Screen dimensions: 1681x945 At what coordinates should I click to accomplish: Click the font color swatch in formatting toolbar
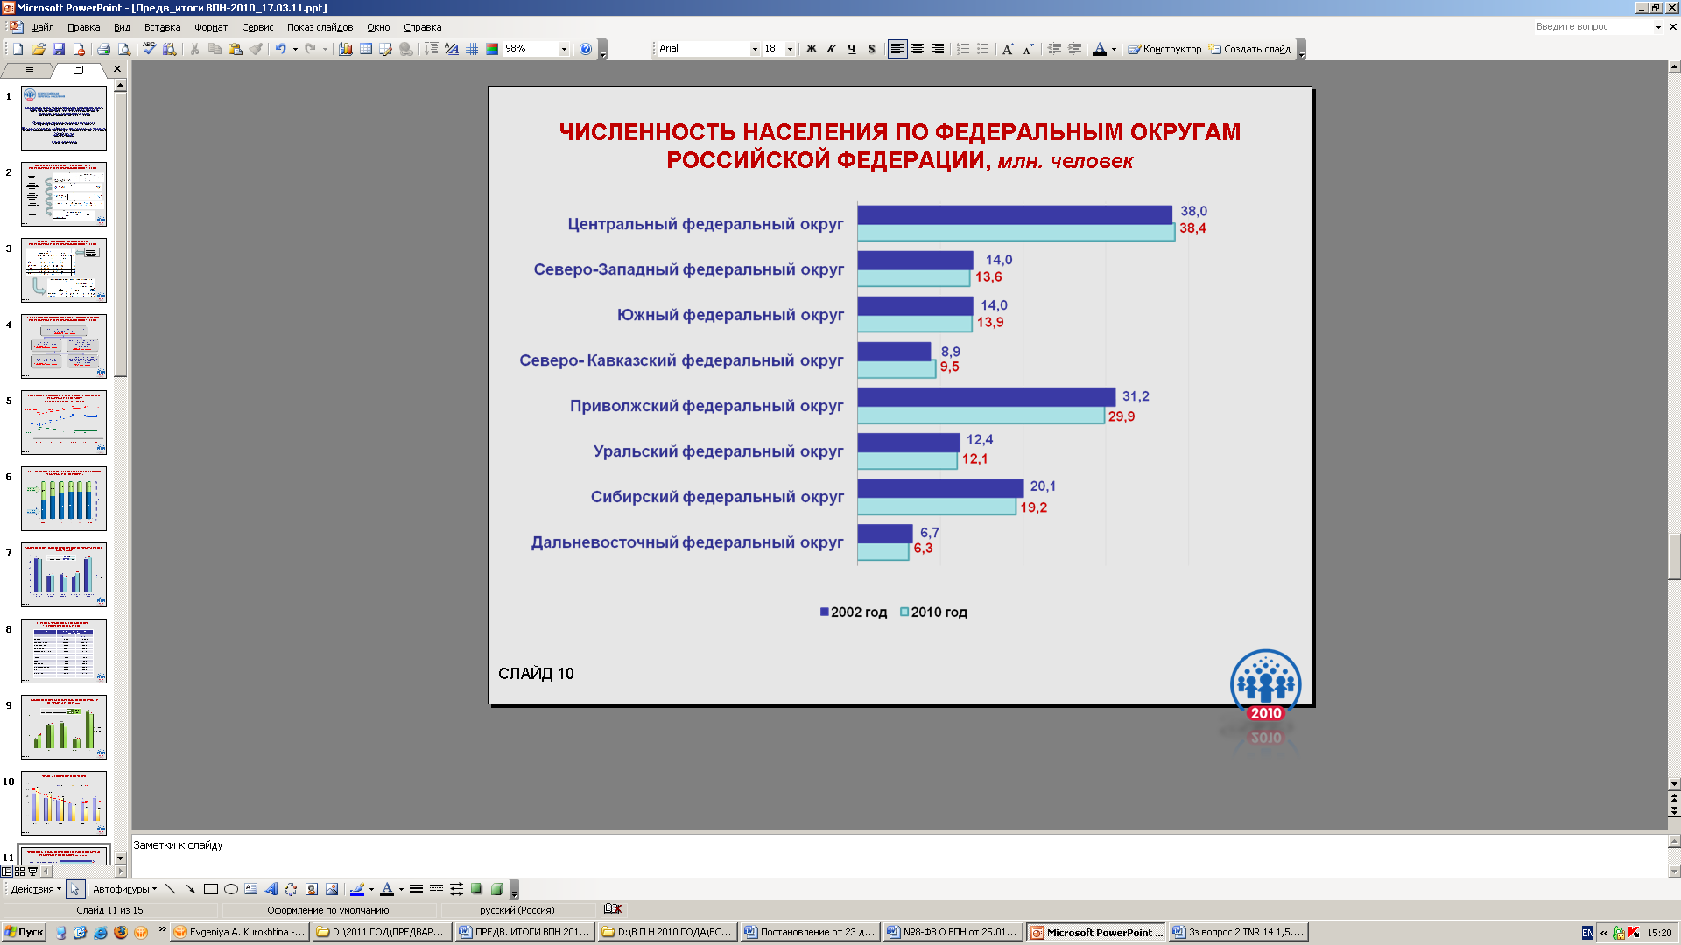[x=1100, y=49]
